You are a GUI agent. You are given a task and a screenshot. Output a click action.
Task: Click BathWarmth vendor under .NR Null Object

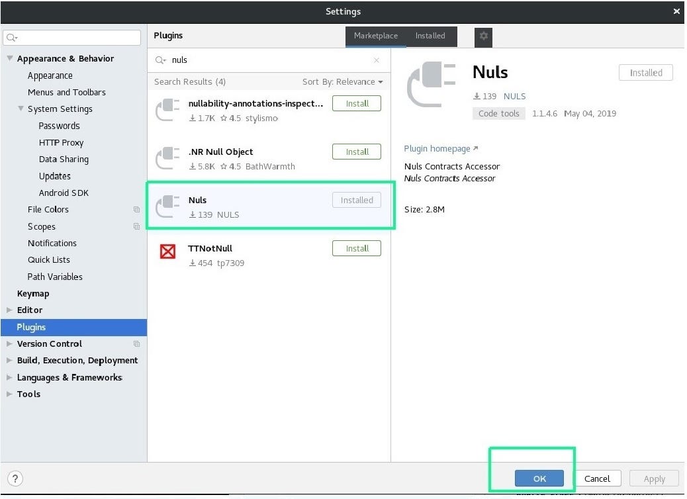(270, 167)
